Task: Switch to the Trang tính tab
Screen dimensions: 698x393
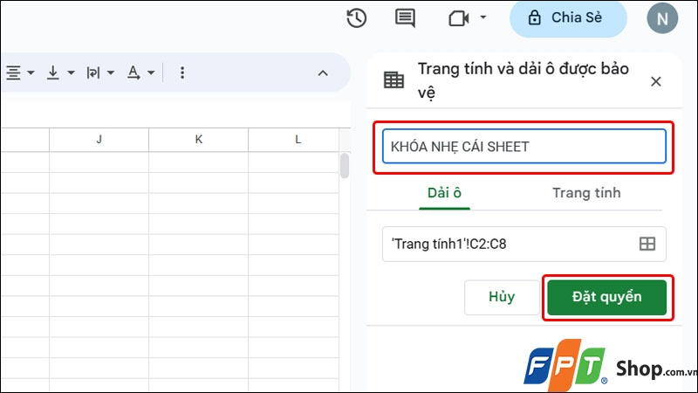Action: click(586, 193)
